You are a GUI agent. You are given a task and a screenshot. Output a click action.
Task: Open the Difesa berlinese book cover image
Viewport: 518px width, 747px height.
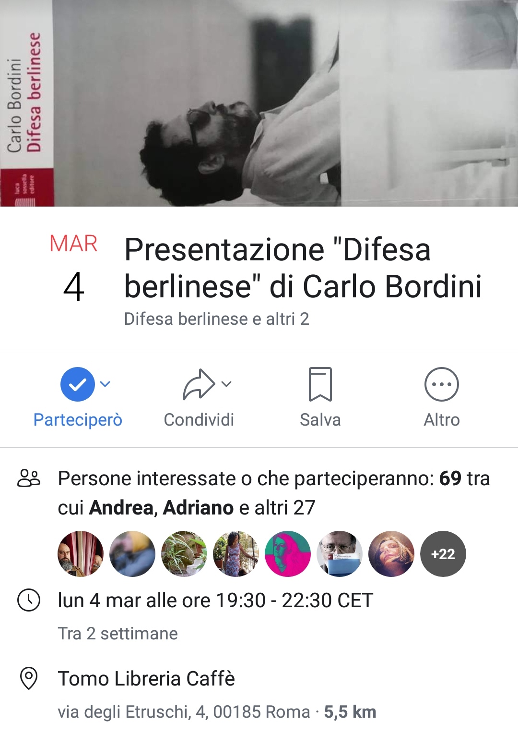pos(259,103)
